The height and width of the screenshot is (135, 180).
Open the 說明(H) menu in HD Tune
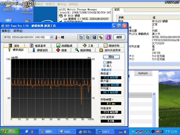click(x=18, y=31)
